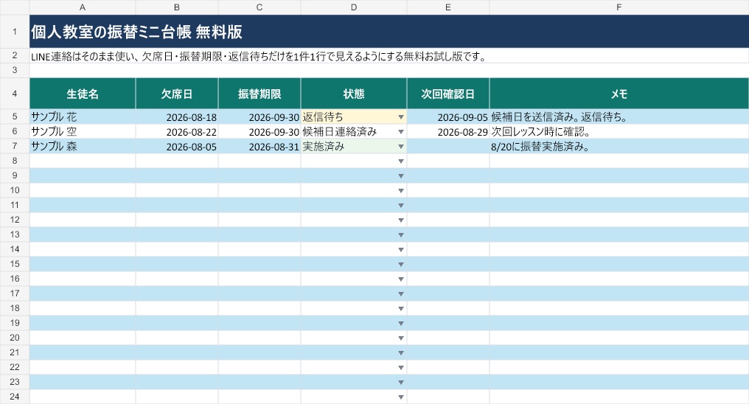Expand the dropdown arrow in row 15

point(401,265)
